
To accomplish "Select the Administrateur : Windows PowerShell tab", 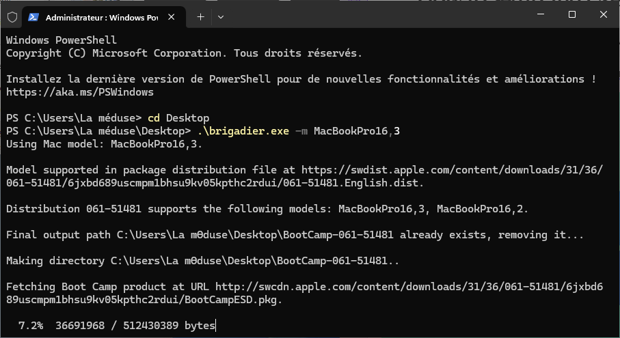I will (105, 17).
